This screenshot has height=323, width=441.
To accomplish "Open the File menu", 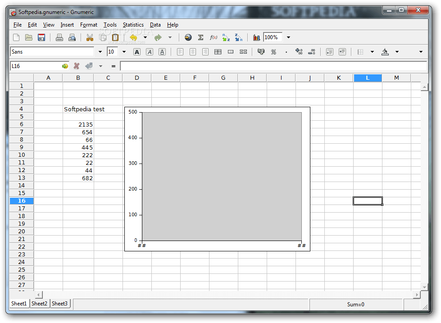I will click(18, 25).
